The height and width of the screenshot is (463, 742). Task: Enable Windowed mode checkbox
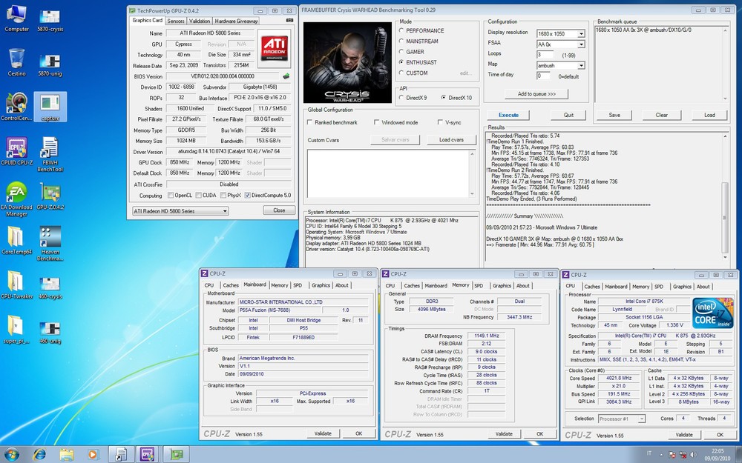click(377, 122)
